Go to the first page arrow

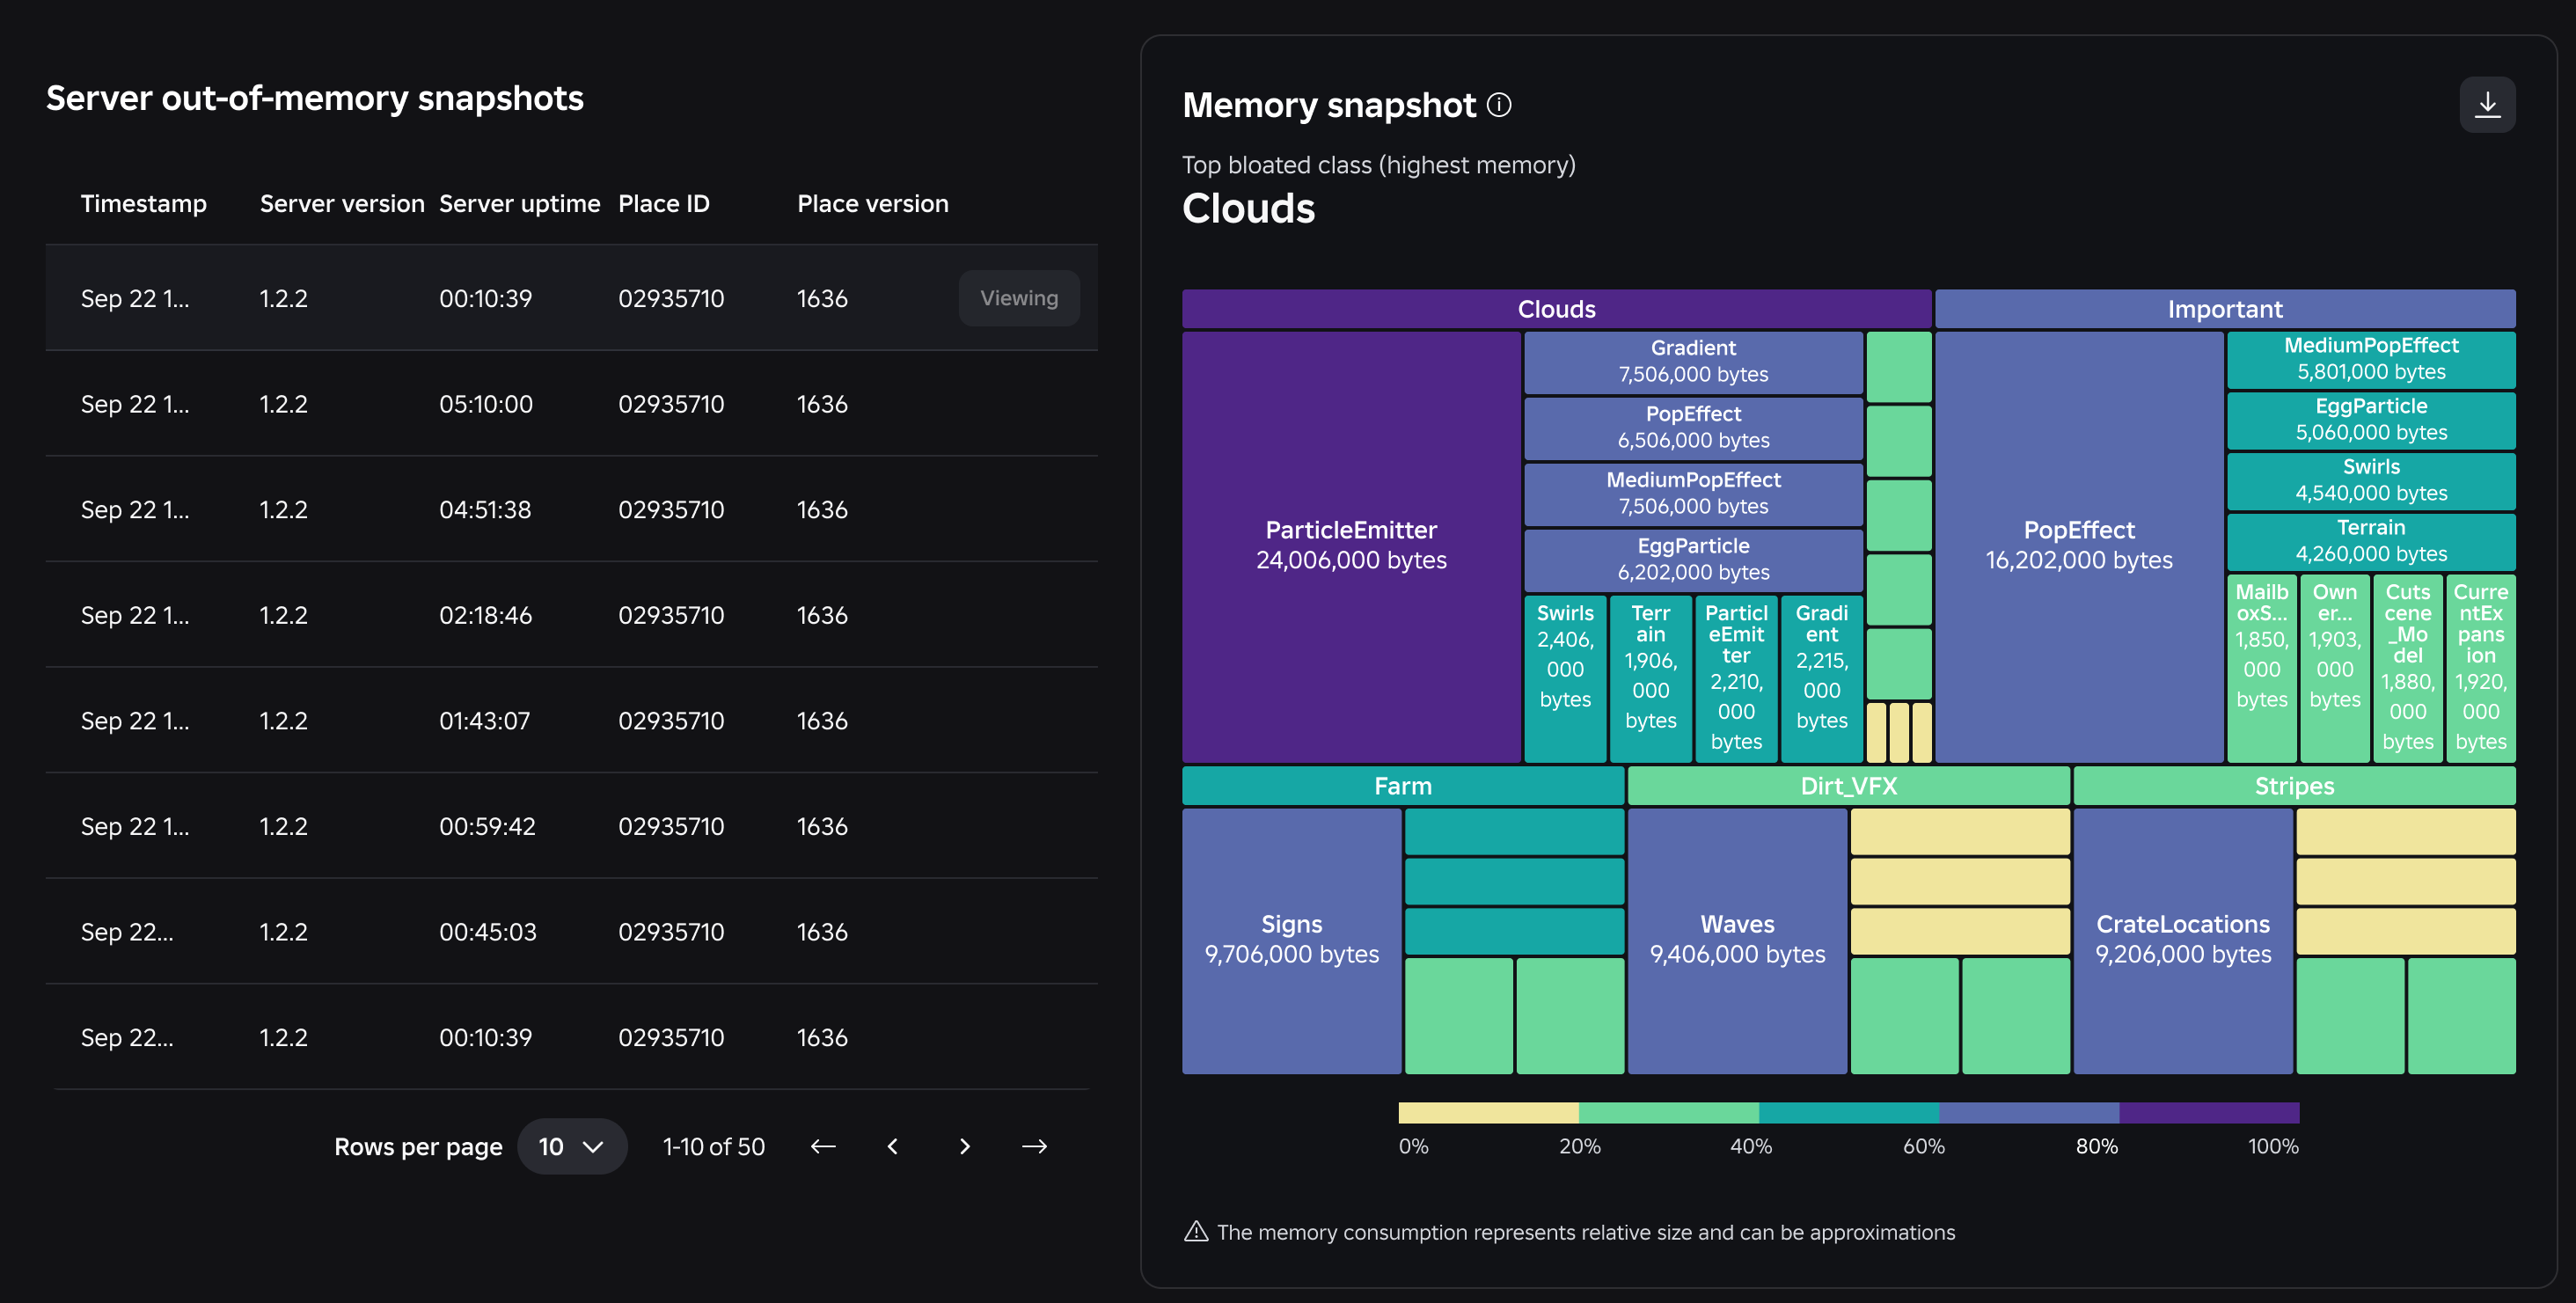822,1146
